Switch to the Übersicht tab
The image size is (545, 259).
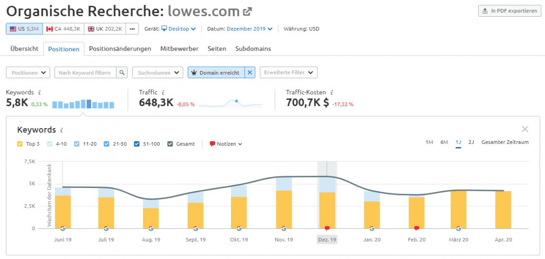click(24, 48)
